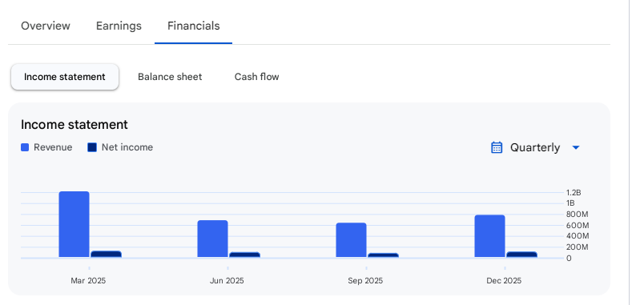Viewport: 632px width, 305px height.
Task: Select the Dec 2025 revenue bar
Action: [489, 236]
